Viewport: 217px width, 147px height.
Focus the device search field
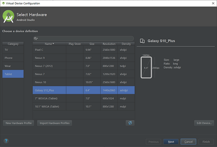click(83, 38)
